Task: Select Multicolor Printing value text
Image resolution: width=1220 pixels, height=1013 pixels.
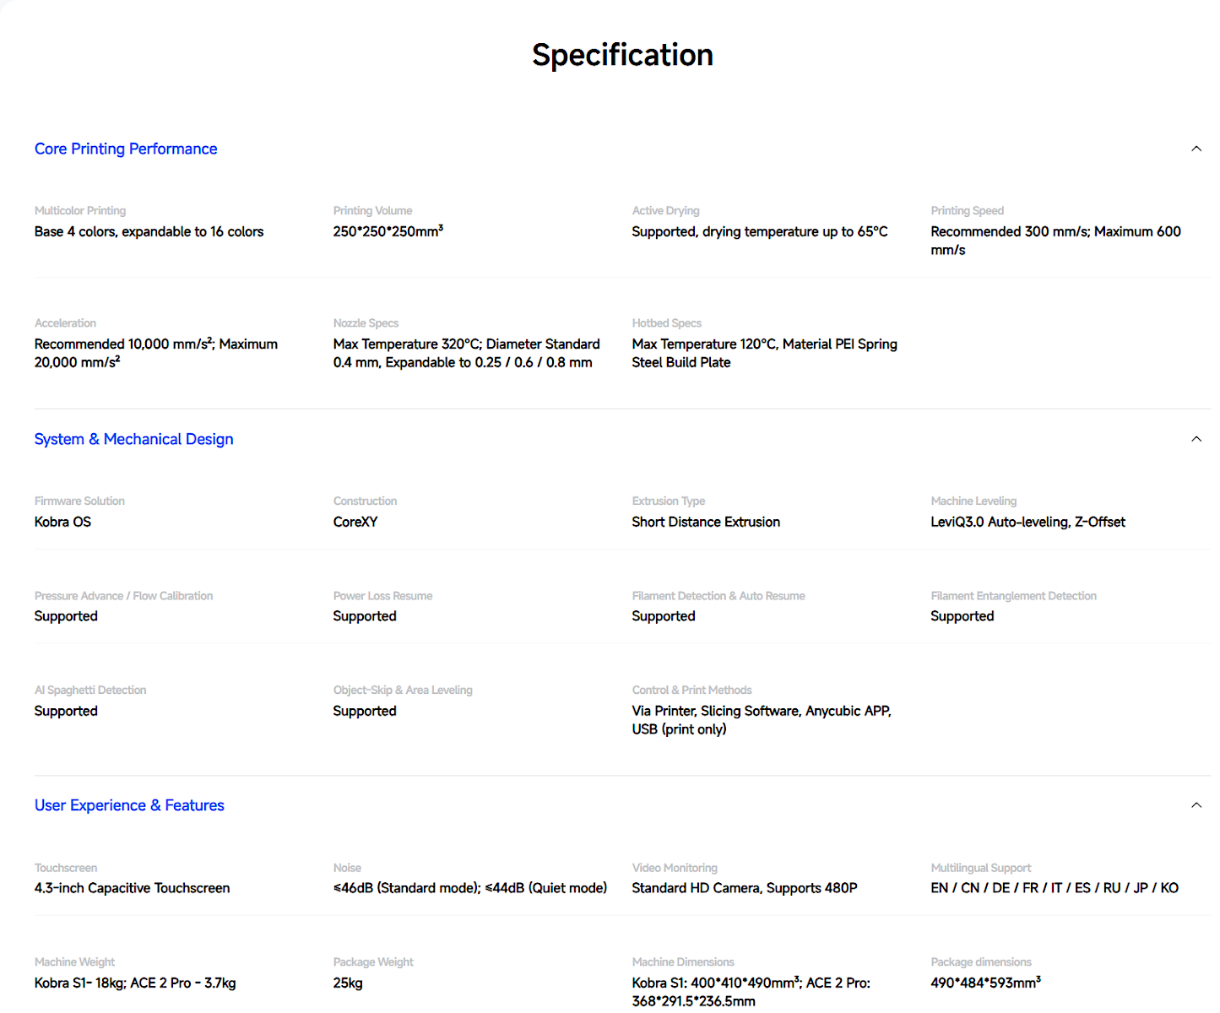Action: tap(149, 231)
